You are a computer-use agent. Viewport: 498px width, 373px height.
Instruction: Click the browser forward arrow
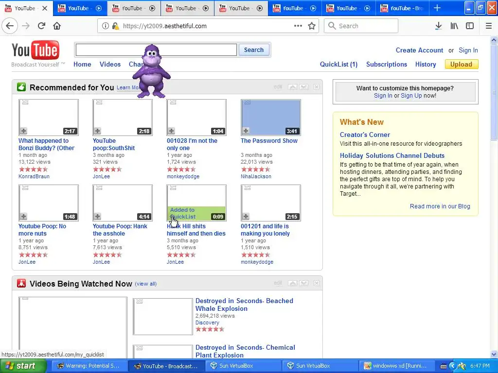coord(26,26)
